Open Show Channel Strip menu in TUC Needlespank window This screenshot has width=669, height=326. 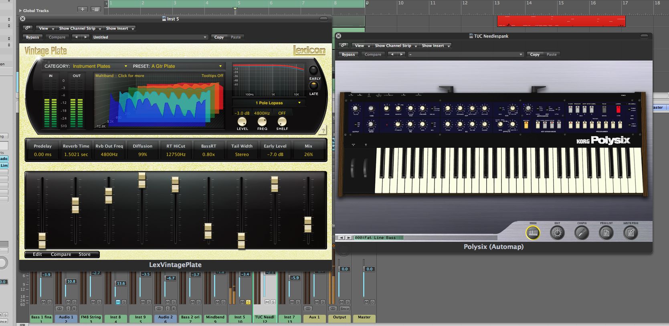pos(396,46)
